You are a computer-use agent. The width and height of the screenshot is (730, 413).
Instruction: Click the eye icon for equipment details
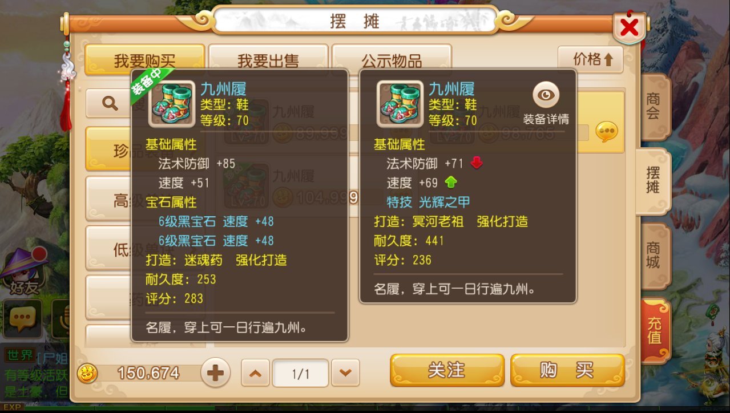pyautogui.click(x=546, y=95)
